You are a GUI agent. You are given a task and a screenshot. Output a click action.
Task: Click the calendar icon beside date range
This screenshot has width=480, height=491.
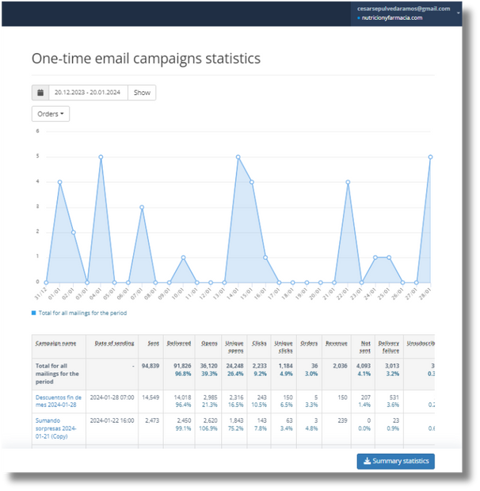coord(40,93)
